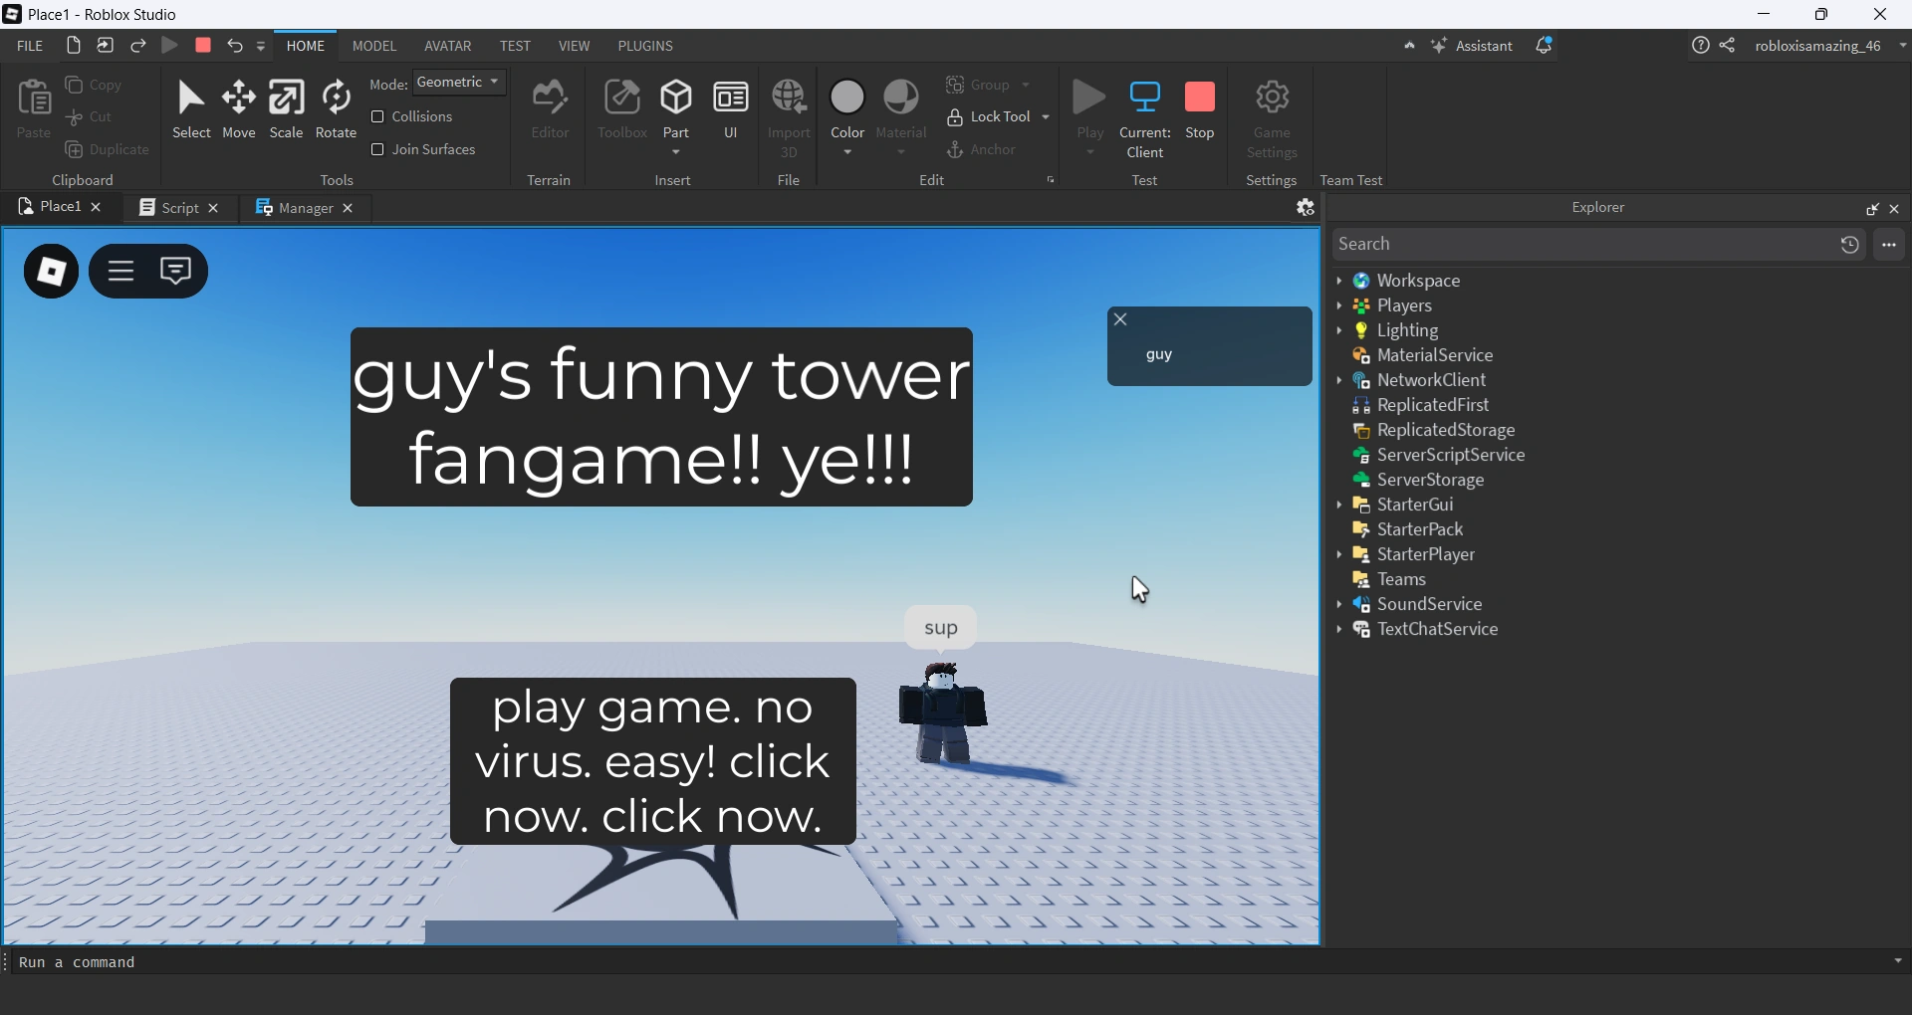Switch to the MODEL ribbon tab
Screen dimensions: 1912x1015
(373, 46)
